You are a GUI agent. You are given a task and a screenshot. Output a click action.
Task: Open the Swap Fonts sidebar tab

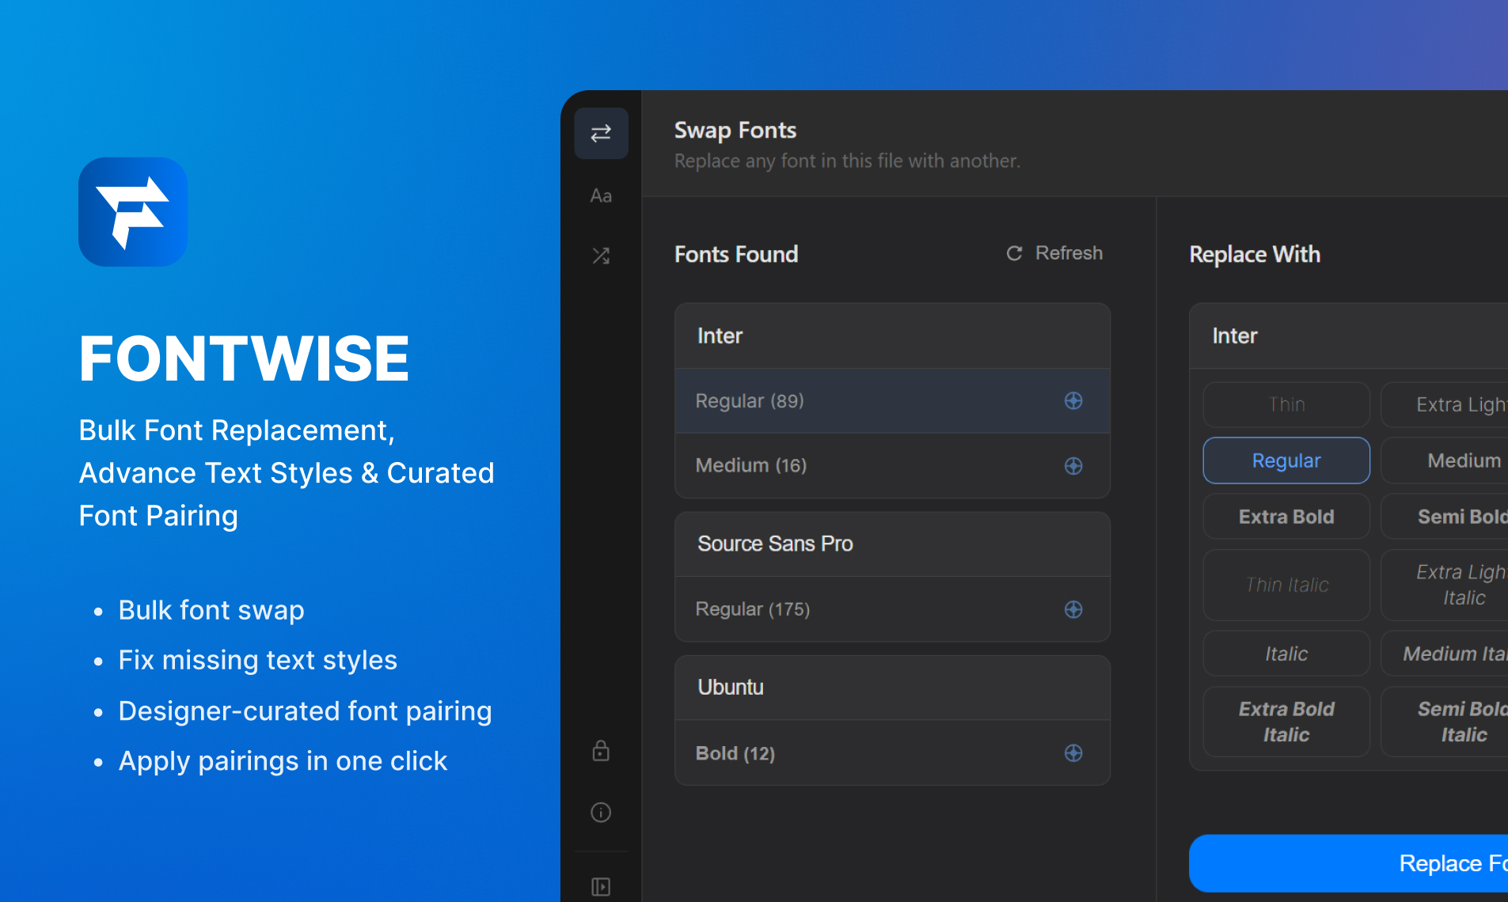(601, 133)
